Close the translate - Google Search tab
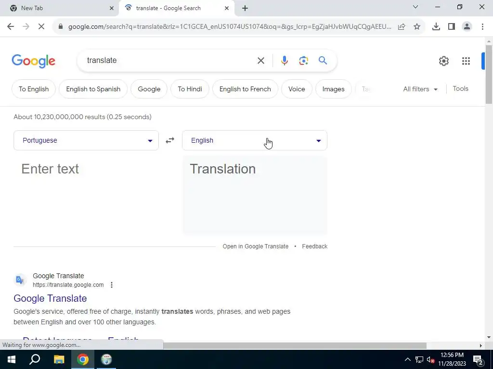 227,9
